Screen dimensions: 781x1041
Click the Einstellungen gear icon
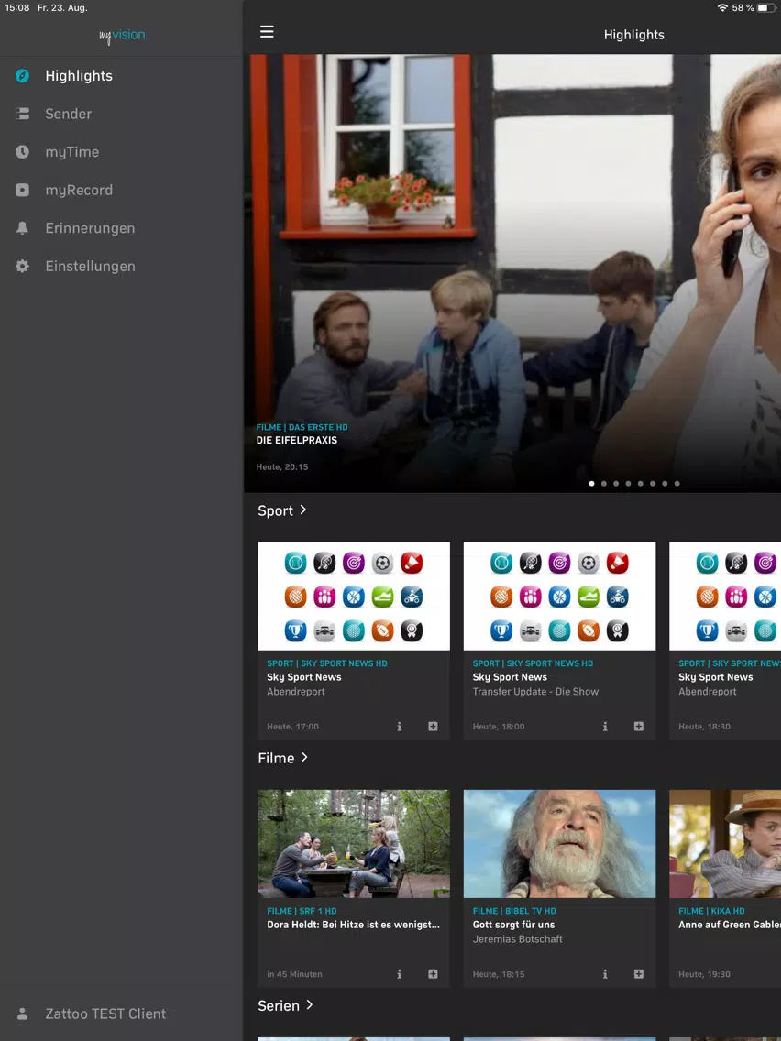[x=22, y=267]
